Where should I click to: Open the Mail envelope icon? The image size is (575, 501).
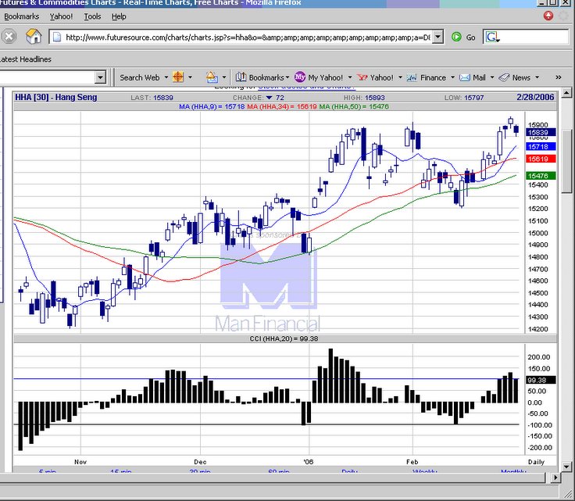(x=465, y=77)
